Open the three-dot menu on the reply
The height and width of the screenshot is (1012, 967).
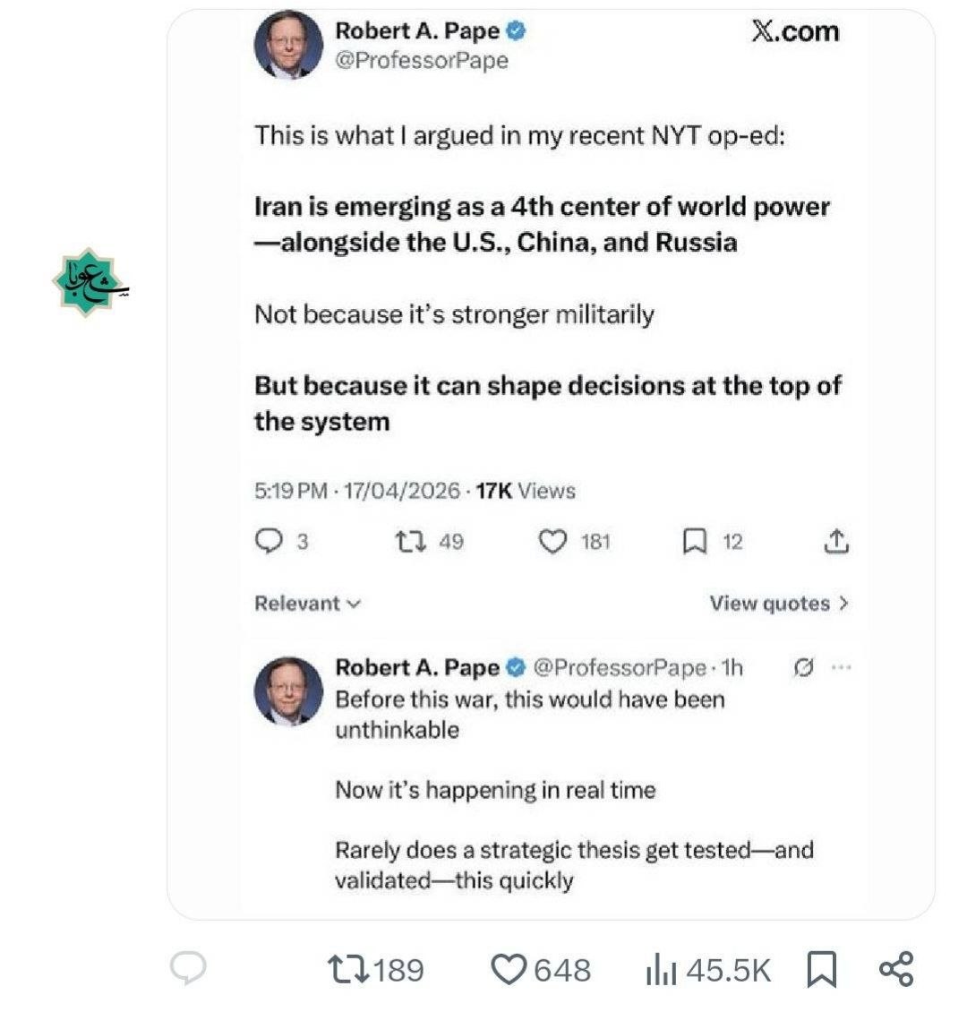[840, 667]
